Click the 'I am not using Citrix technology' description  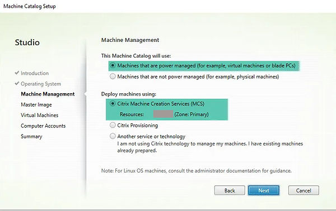coord(210,147)
